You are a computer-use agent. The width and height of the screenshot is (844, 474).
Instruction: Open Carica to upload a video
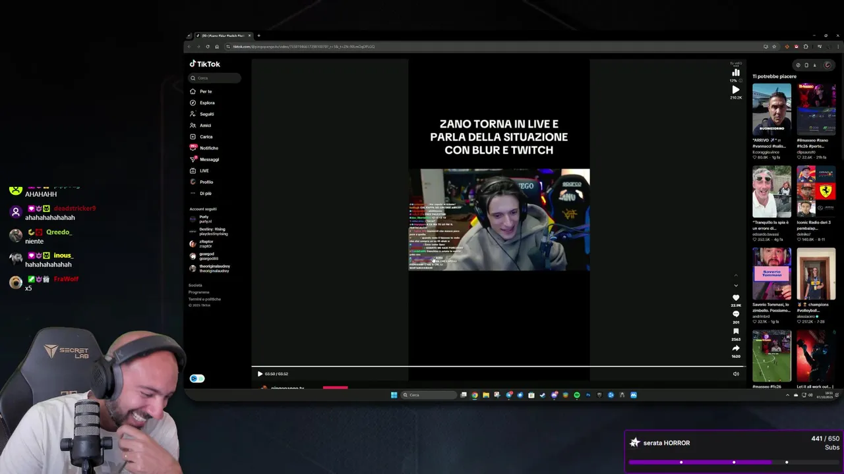pyautogui.click(x=201, y=136)
